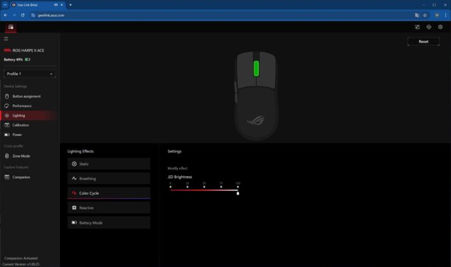Click the Modify effect label

177,168
